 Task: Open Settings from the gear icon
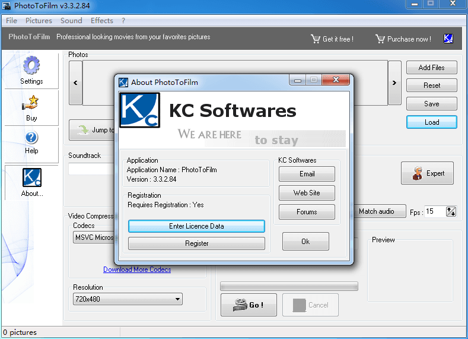click(31, 66)
